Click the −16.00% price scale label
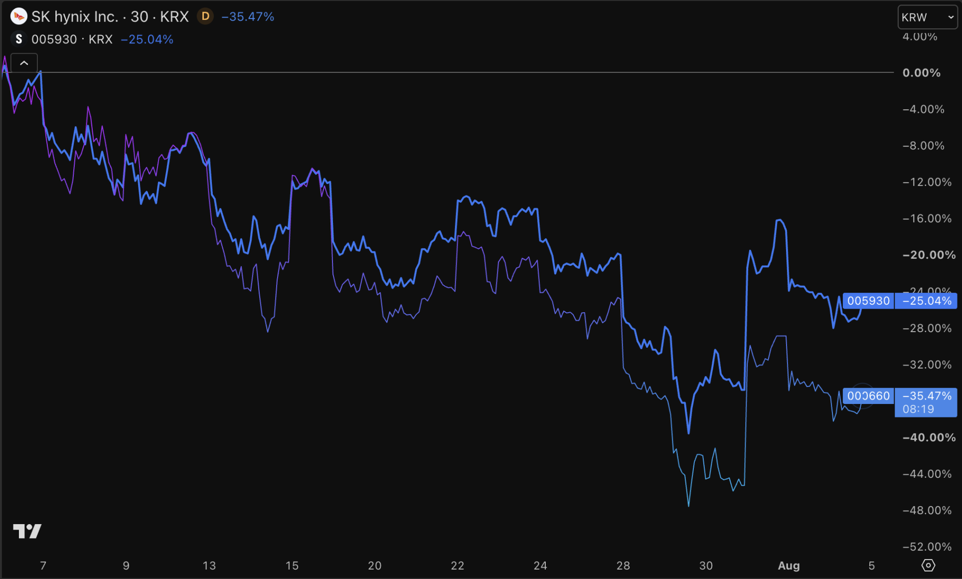962x579 pixels. click(927, 218)
